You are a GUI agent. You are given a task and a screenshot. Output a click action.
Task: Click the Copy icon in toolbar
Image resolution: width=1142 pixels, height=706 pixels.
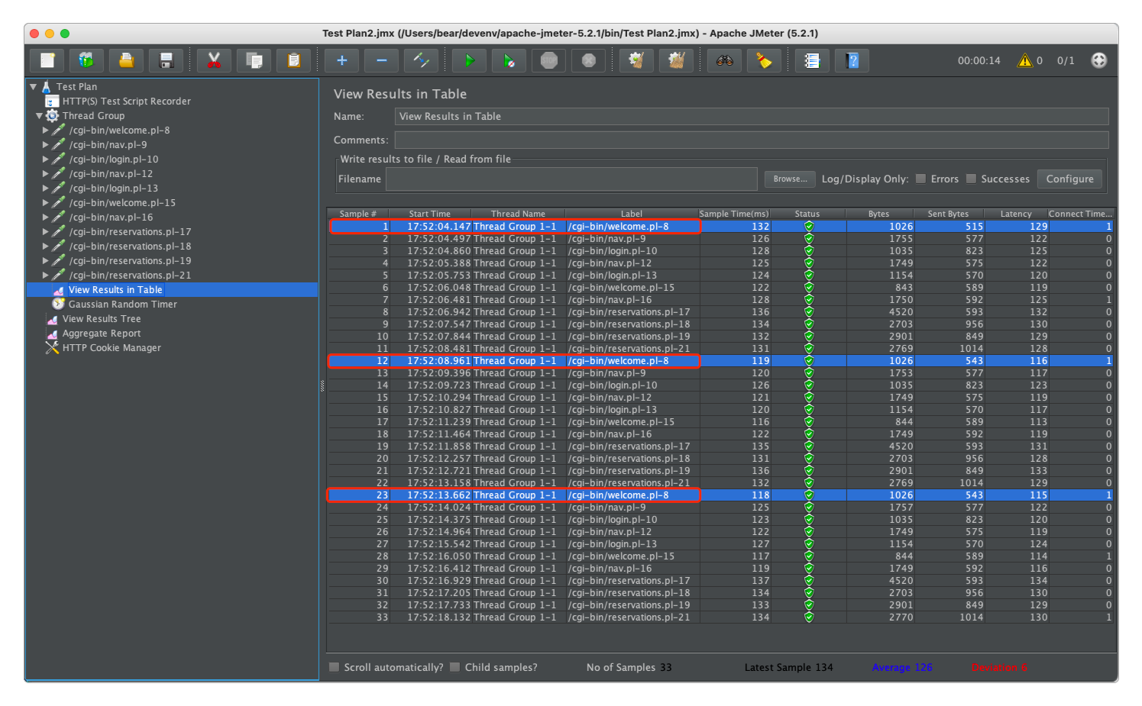click(x=254, y=60)
